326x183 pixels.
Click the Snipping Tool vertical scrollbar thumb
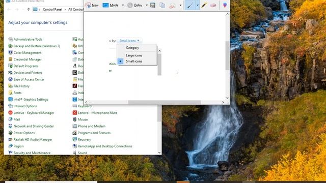point(227,55)
